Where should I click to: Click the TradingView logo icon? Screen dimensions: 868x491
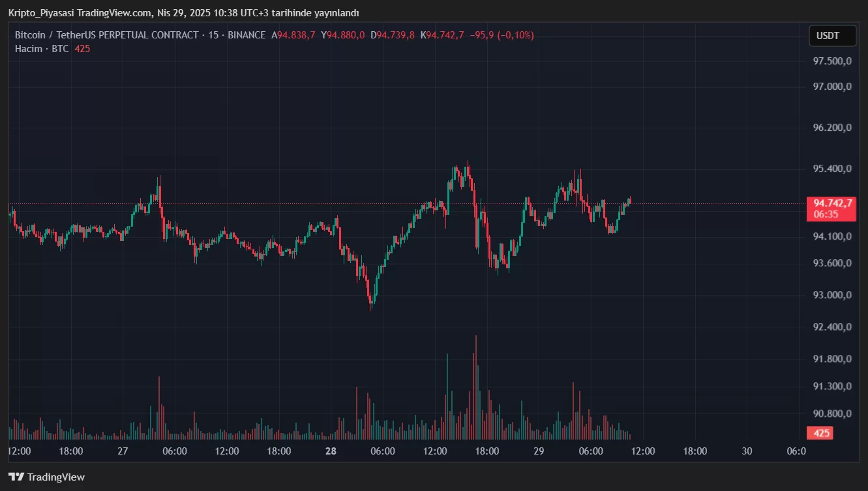tap(16, 477)
